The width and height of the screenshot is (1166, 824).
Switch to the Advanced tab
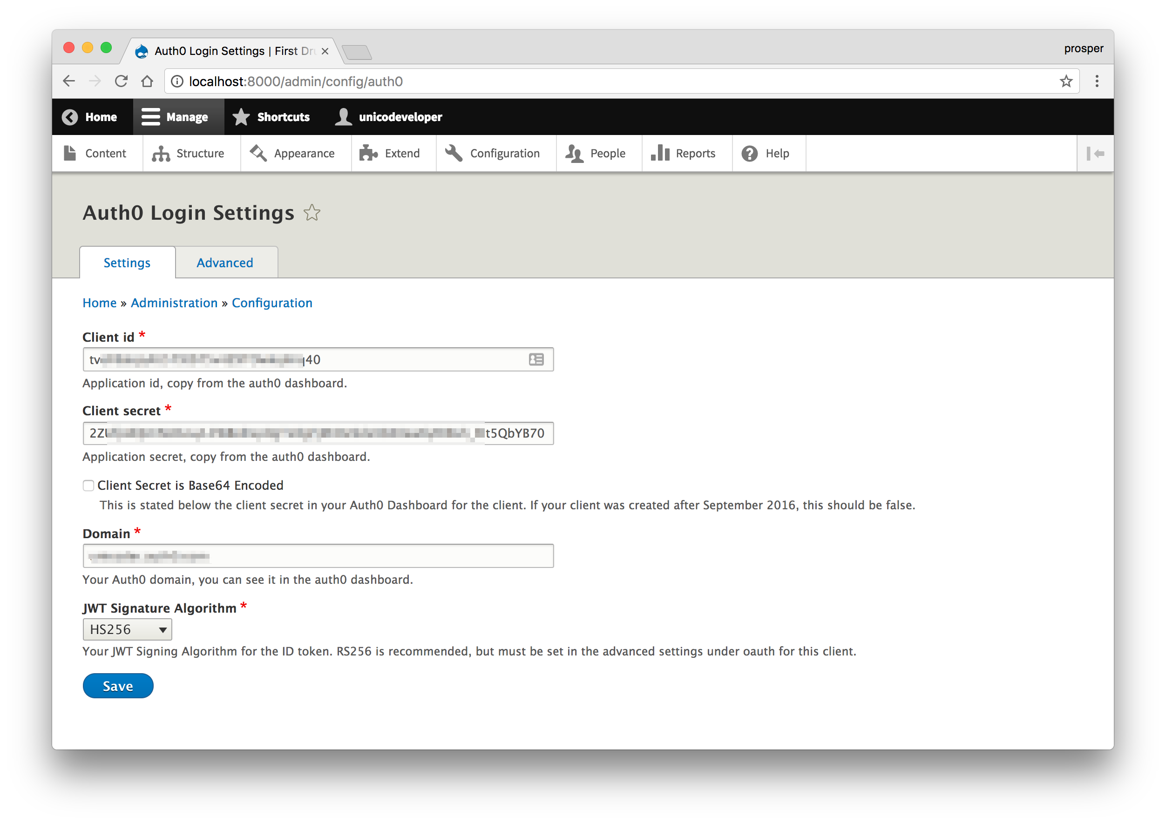(x=225, y=263)
